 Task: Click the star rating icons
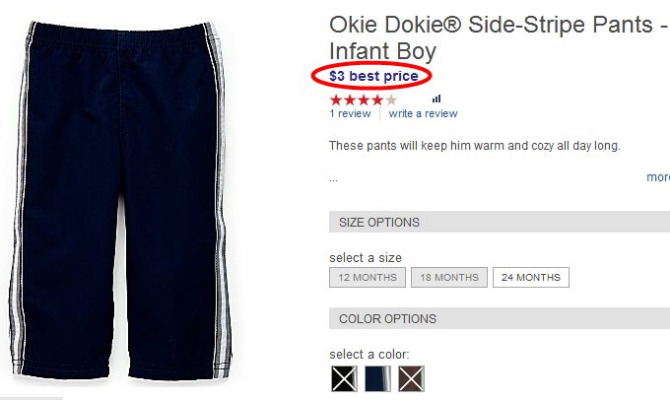click(x=364, y=100)
